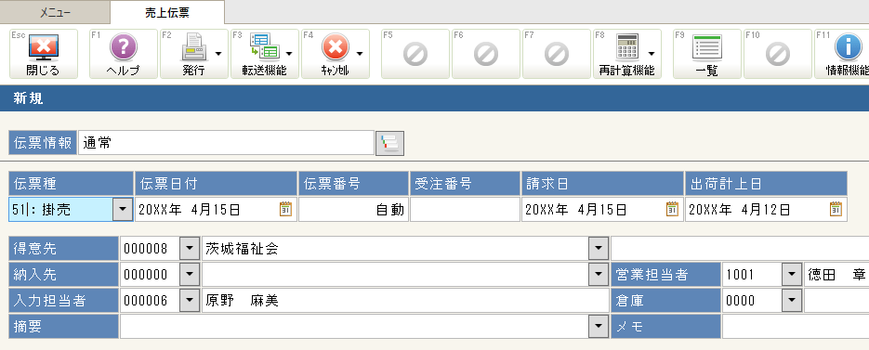
Task: Click the disabled F10 toolbar button
Action: click(x=778, y=54)
